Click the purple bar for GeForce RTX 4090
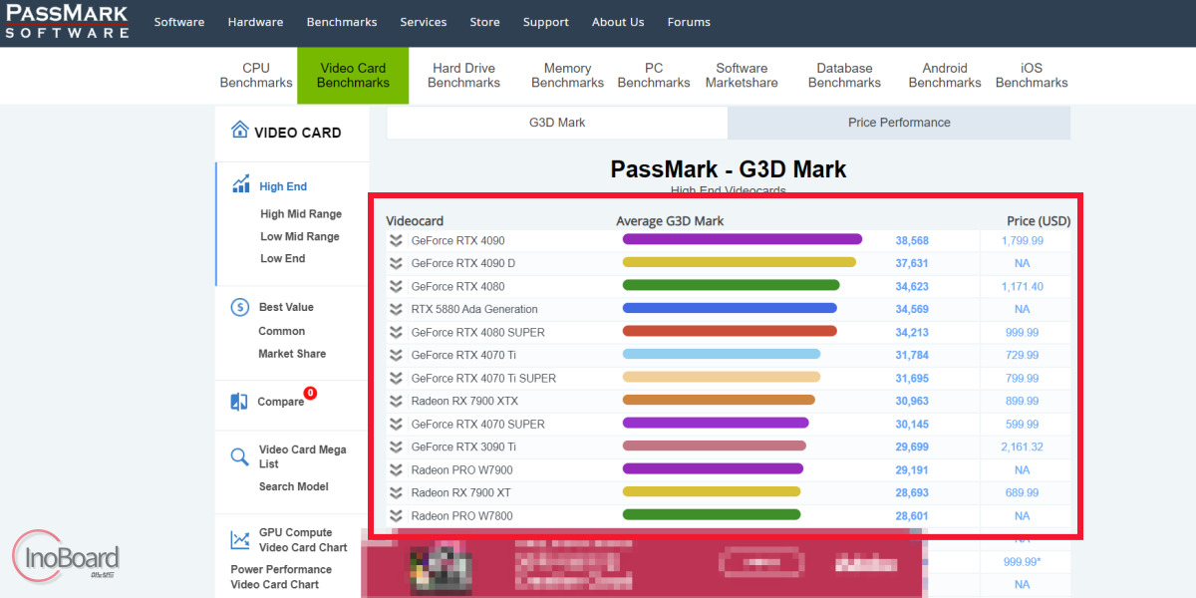 click(x=742, y=239)
